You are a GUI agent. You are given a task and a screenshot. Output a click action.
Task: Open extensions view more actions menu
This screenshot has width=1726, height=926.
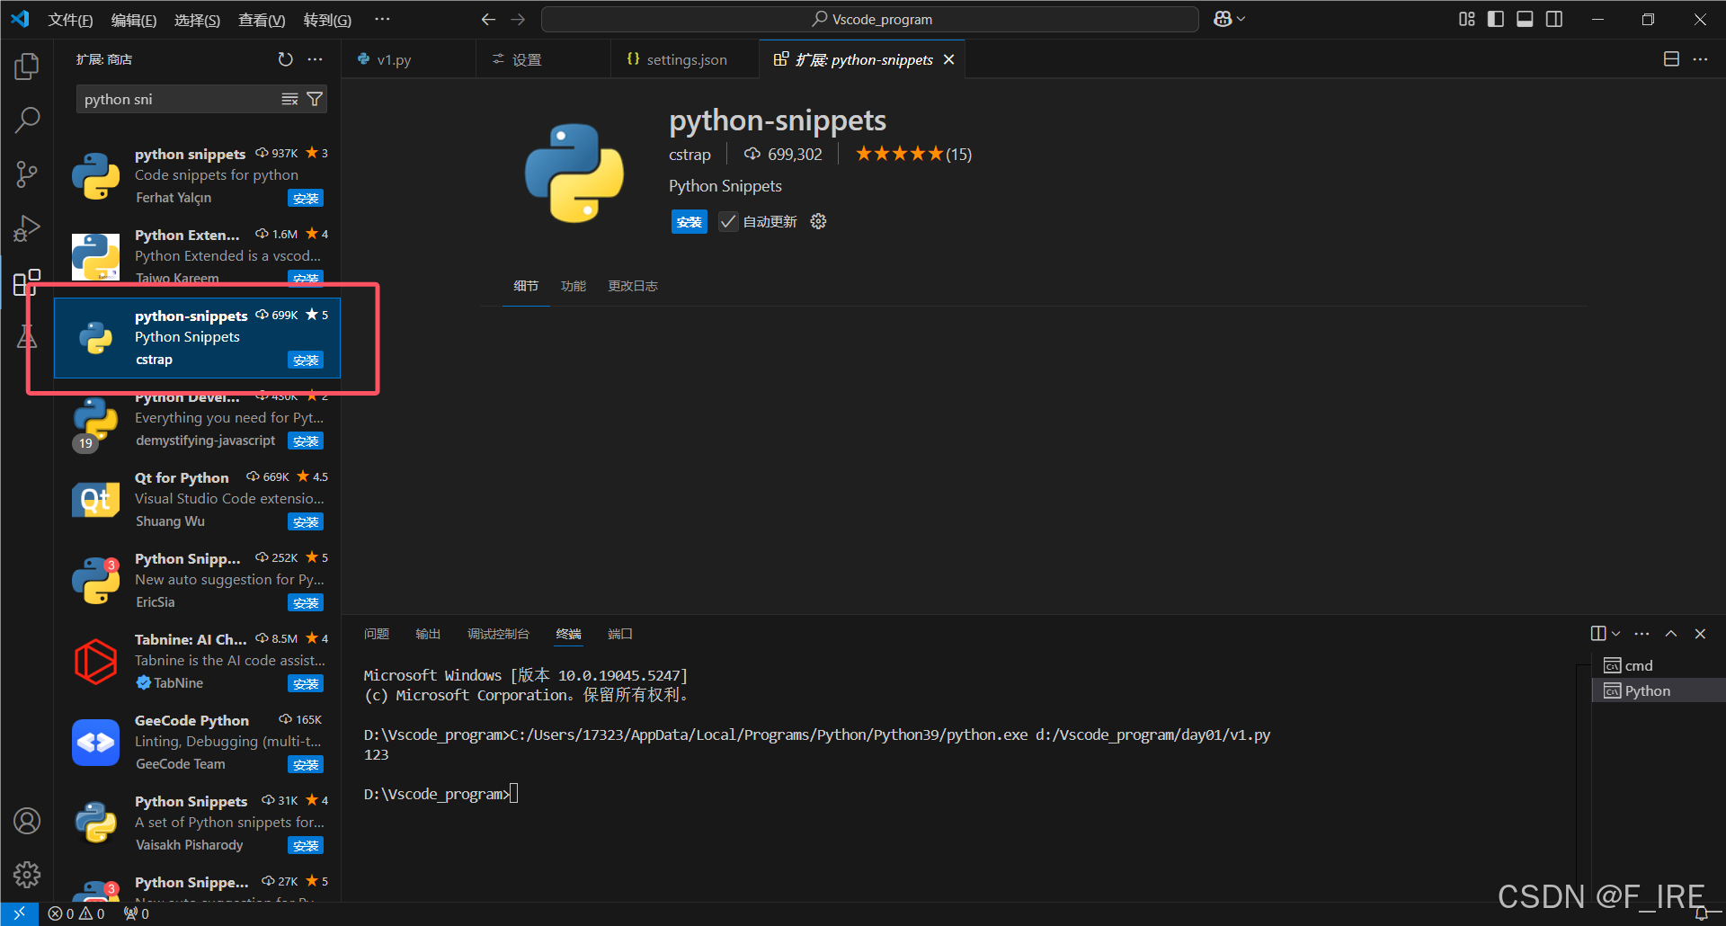coord(315,59)
